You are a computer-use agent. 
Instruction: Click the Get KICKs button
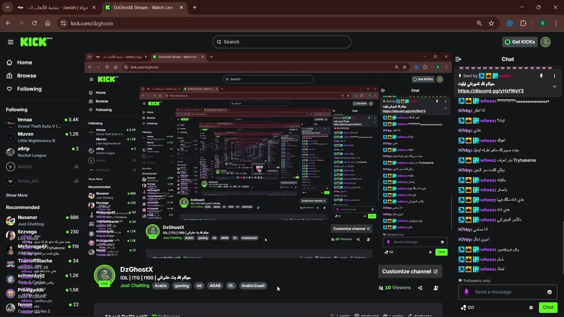(519, 42)
